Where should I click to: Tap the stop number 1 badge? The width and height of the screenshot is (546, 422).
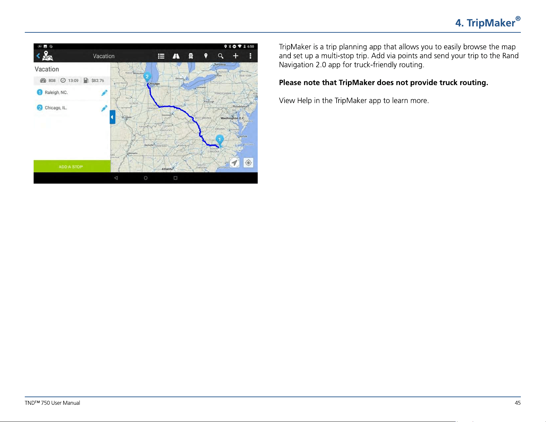point(40,92)
